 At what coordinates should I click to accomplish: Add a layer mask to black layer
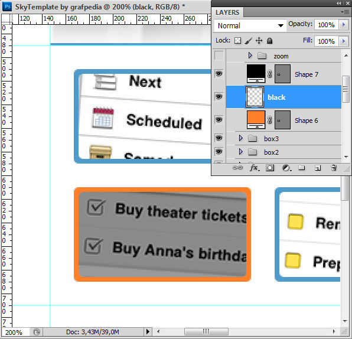point(270,168)
